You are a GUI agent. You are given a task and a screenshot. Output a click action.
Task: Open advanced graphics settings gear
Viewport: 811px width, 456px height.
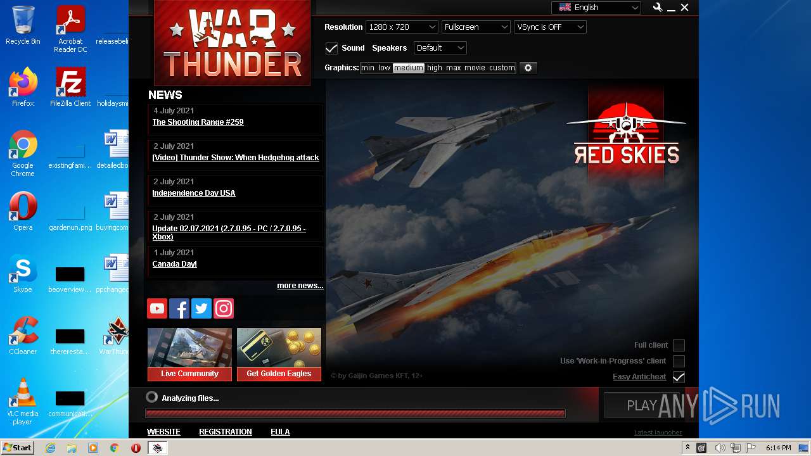coord(528,68)
